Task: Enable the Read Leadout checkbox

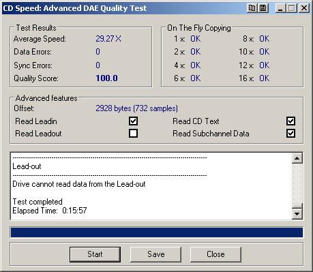Action: pos(133,134)
